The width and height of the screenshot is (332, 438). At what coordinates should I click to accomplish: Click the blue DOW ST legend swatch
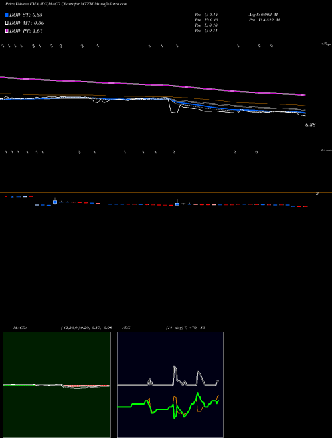tap(7, 15)
